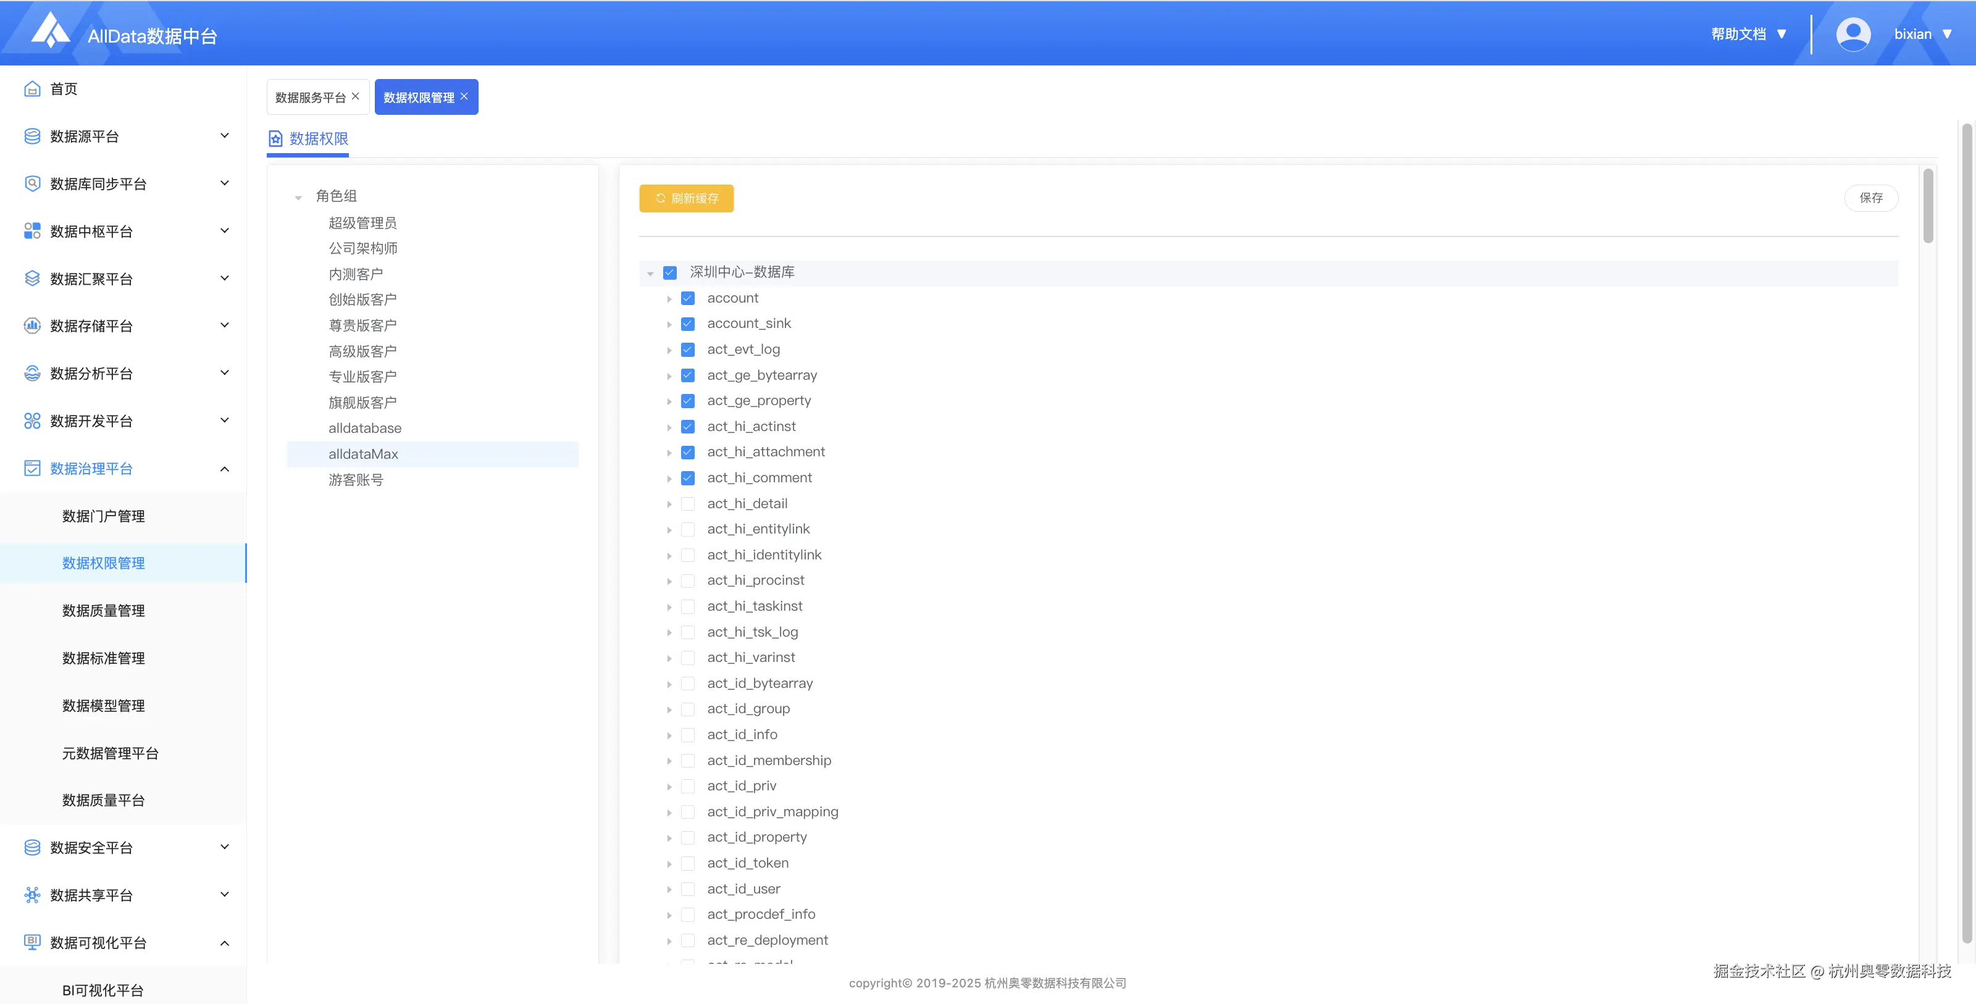Click the permission panel vertical scrollbar

click(x=1928, y=207)
